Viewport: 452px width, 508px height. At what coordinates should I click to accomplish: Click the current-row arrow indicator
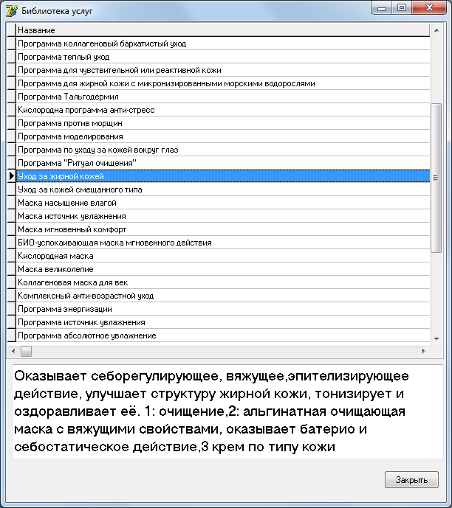click(12, 176)
